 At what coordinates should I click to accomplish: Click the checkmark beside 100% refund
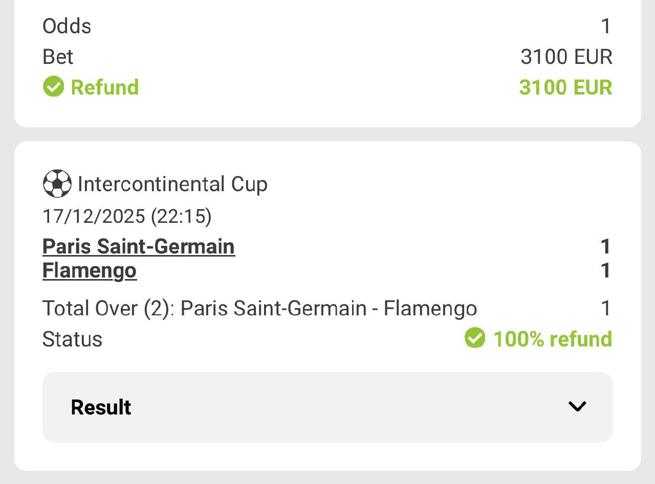click(x=475, y=338)
